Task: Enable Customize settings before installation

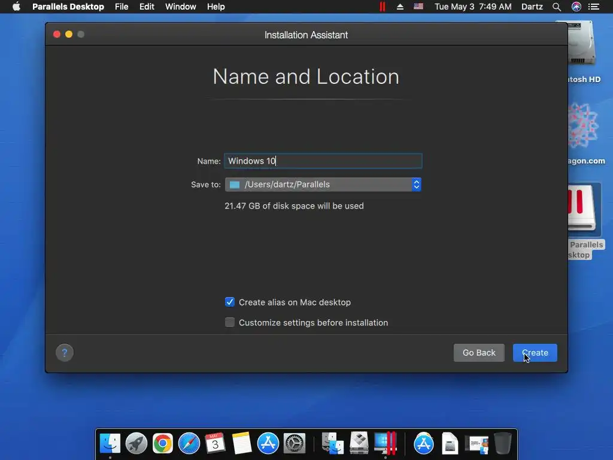Action: point(230,322)
